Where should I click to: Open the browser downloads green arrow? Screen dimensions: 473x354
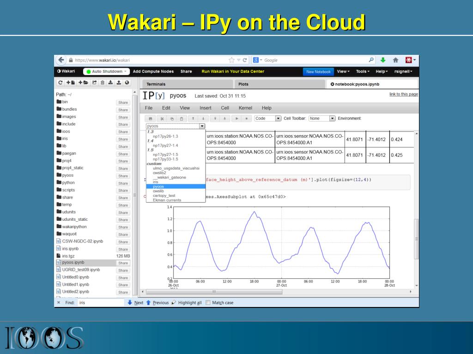383,60
